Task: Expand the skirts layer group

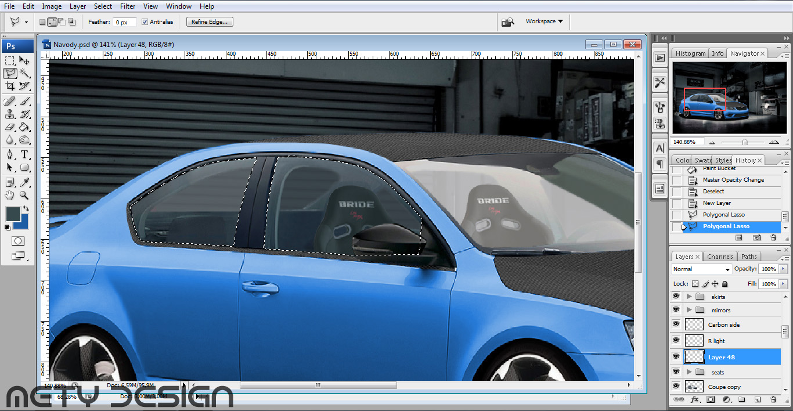Action: 689,296
